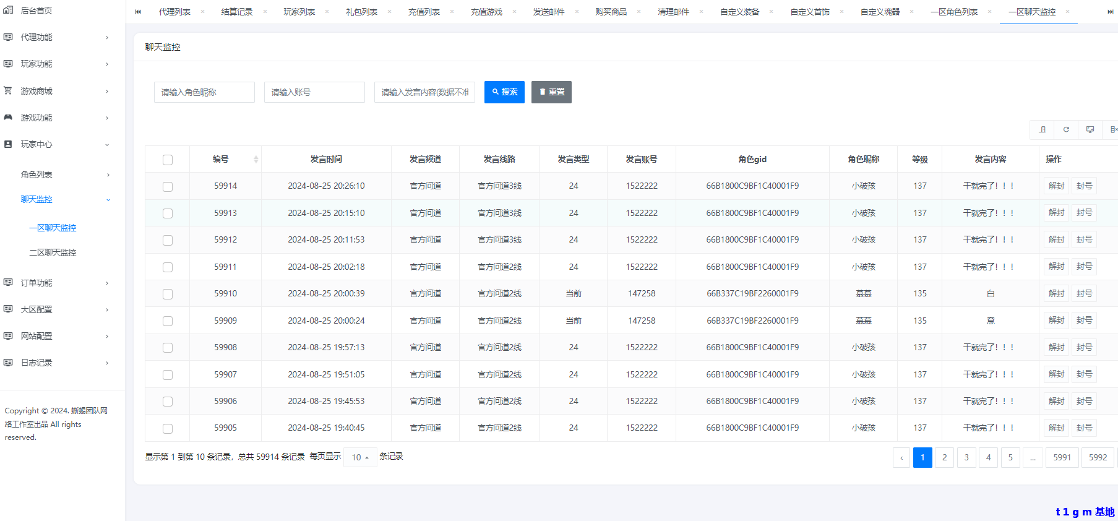This screenshot has width=1118, height=521.
Task: Close the 一区聊天监控 tab
Action: click(x=1067, y=12)
